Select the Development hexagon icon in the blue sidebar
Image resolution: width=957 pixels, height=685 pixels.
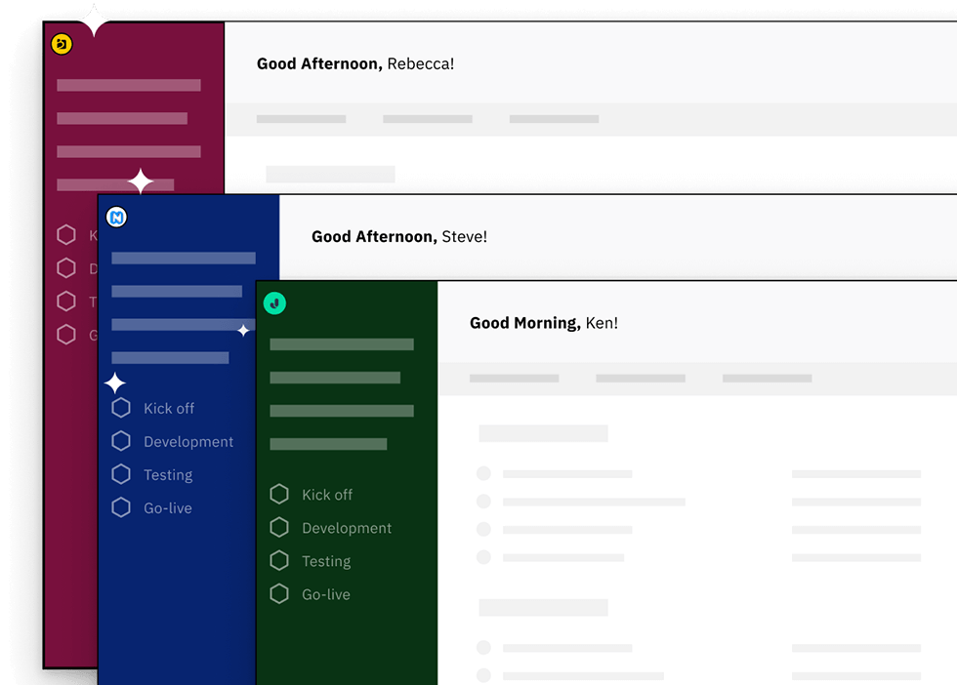click(x=121, y=441)
